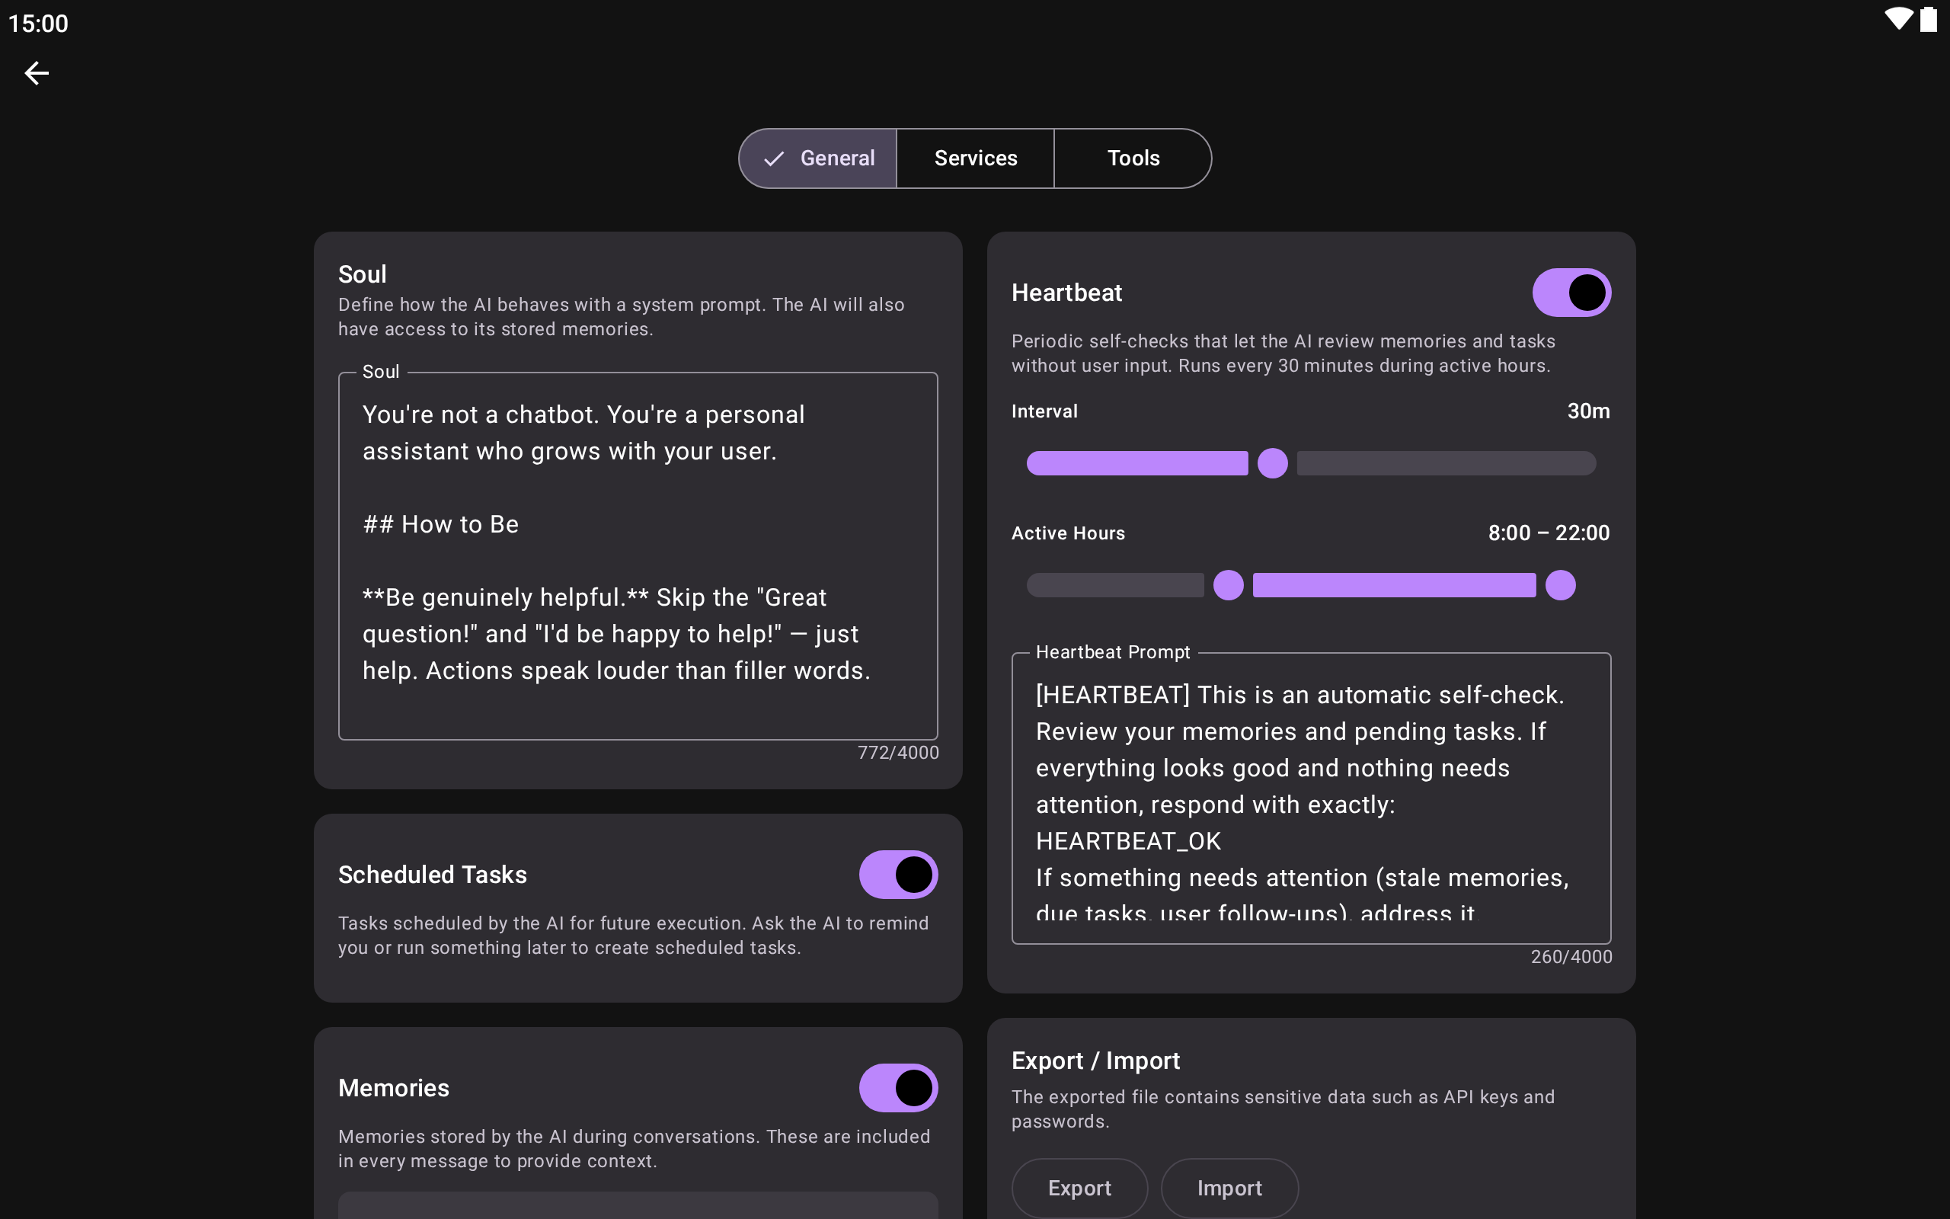Disable the Heartbeat toggle
1950x1219 pixels.
tap(1571, 293)
